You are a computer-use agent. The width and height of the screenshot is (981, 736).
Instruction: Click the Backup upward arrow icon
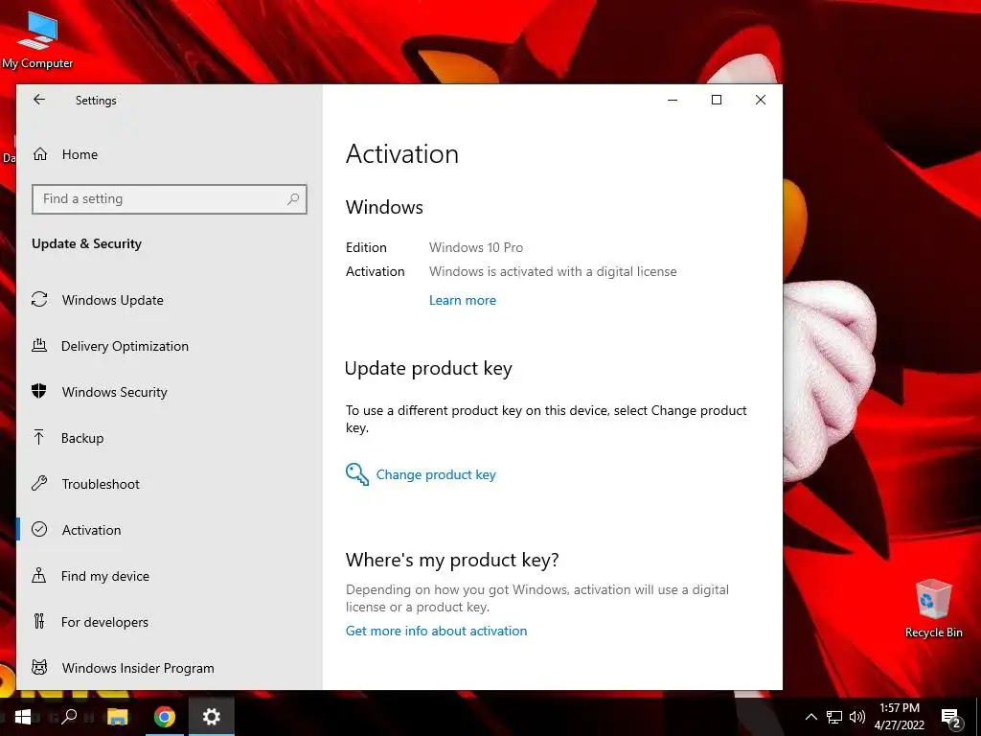[x=38, y=437]
